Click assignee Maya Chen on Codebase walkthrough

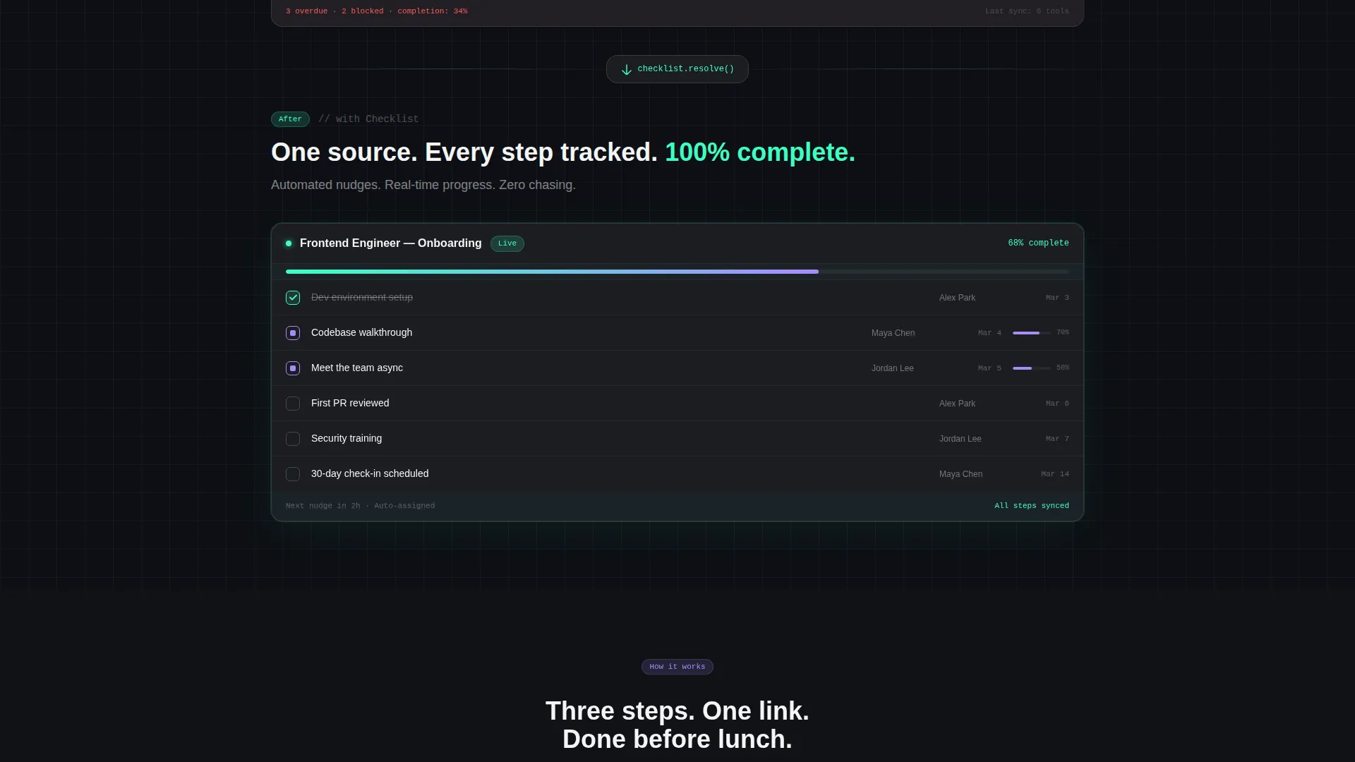tap(893, 333)
